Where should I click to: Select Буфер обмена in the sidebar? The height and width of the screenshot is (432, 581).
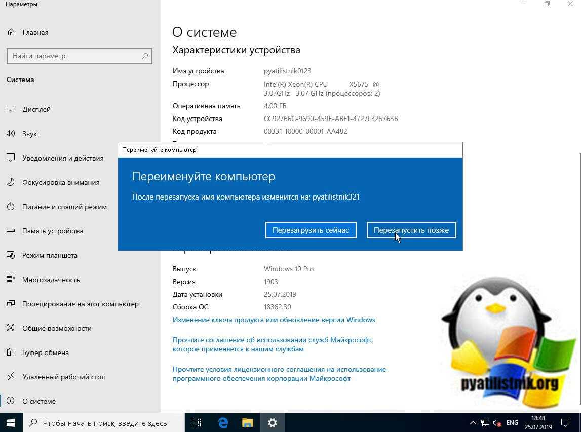(x=46, y=352)
